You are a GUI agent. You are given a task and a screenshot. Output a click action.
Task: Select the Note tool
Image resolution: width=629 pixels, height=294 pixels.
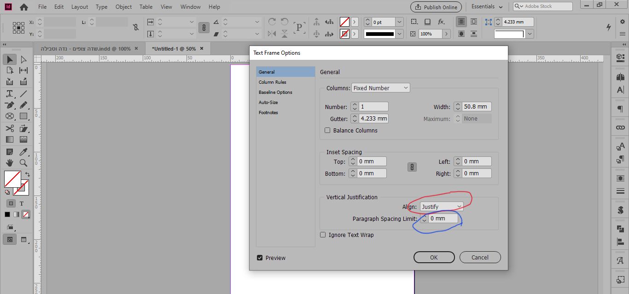10,152
